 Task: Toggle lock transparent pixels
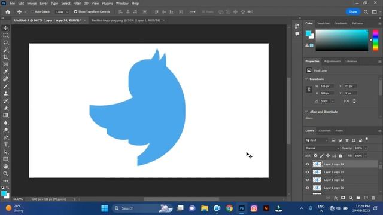tap(315, 156)
